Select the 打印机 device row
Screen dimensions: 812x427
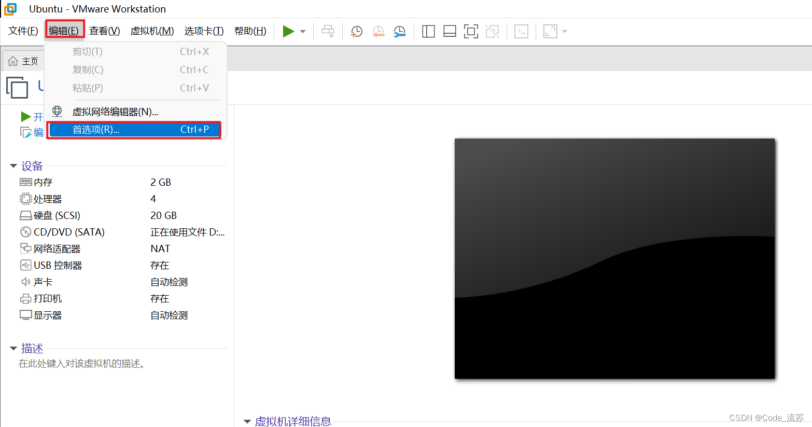[122, 298]
